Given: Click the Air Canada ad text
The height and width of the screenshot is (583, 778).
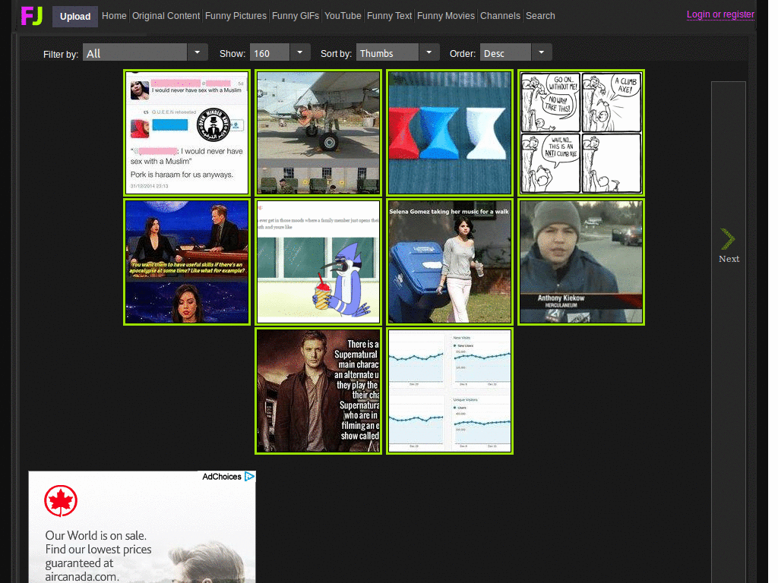Looking at the screenshot, I should click(98, 556).
